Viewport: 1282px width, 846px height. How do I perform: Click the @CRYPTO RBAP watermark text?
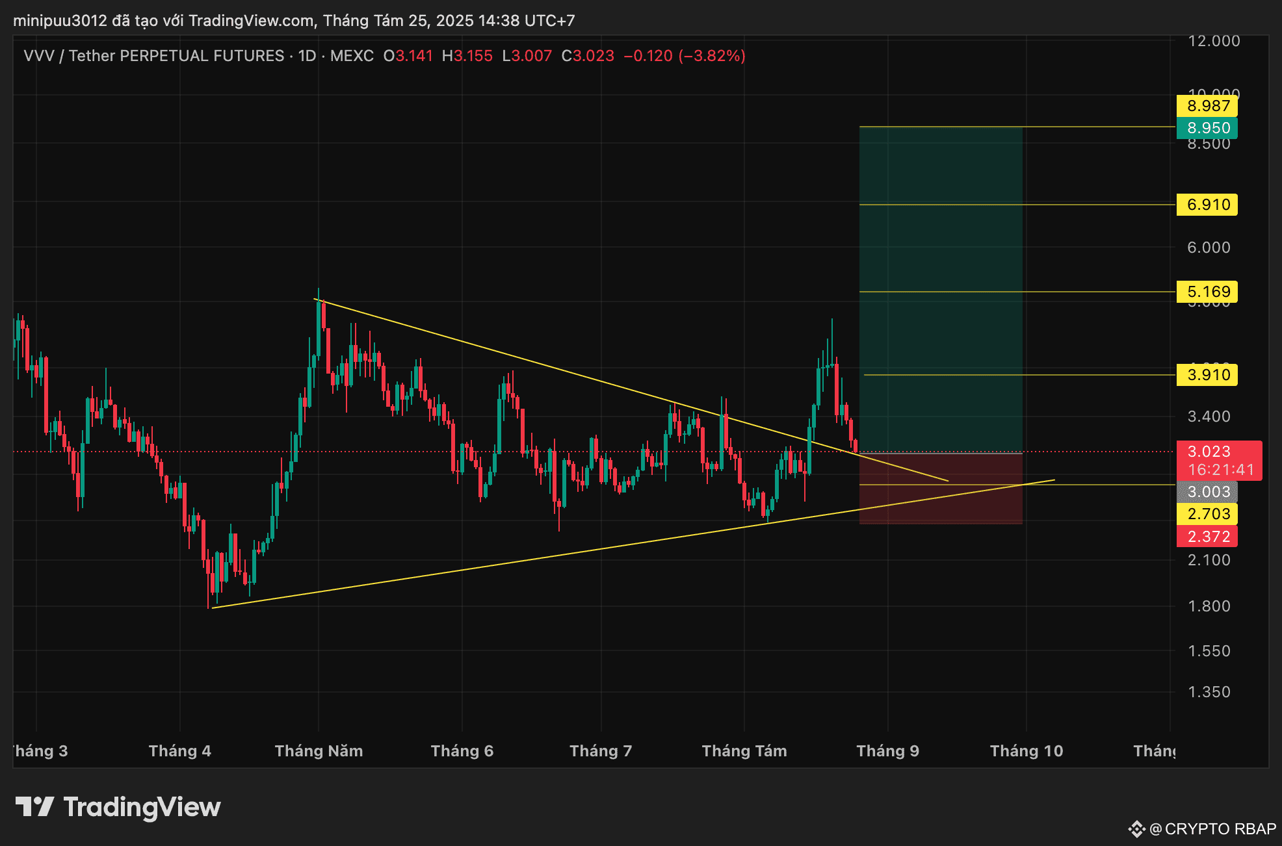point(1212,829)
